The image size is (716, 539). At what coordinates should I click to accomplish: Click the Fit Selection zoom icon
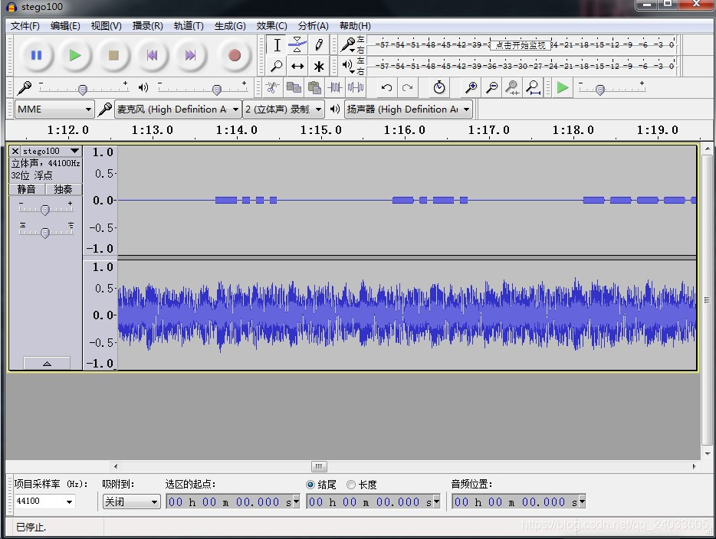[x=512, y=87]
